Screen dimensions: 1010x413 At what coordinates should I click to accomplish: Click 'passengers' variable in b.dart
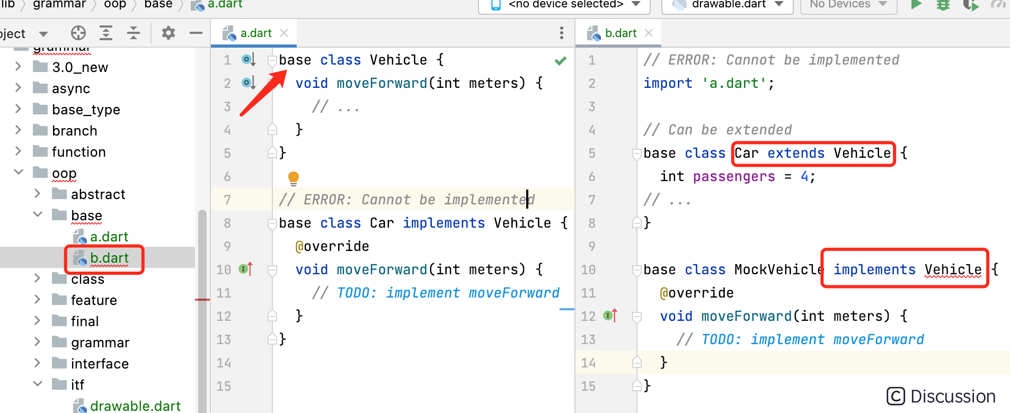[734, 176]
